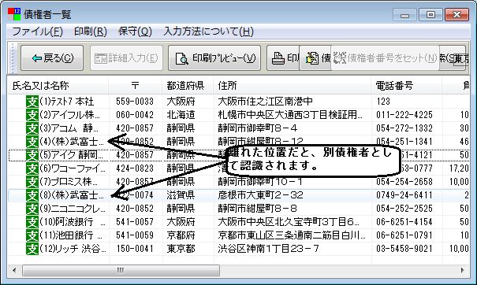Click the 債 document icon toolbar button
Screen dimensions: 477x285
click(315, 57)
